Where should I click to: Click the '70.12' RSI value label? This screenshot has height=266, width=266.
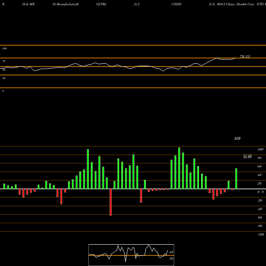pos(245,56)
